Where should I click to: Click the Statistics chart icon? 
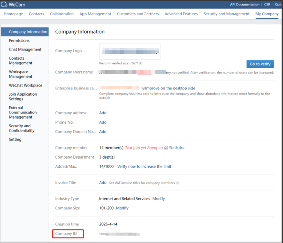166,148
